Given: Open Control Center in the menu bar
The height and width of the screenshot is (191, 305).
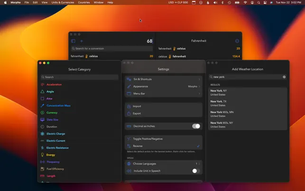Looking at the screenshot, I should (265, 2).
